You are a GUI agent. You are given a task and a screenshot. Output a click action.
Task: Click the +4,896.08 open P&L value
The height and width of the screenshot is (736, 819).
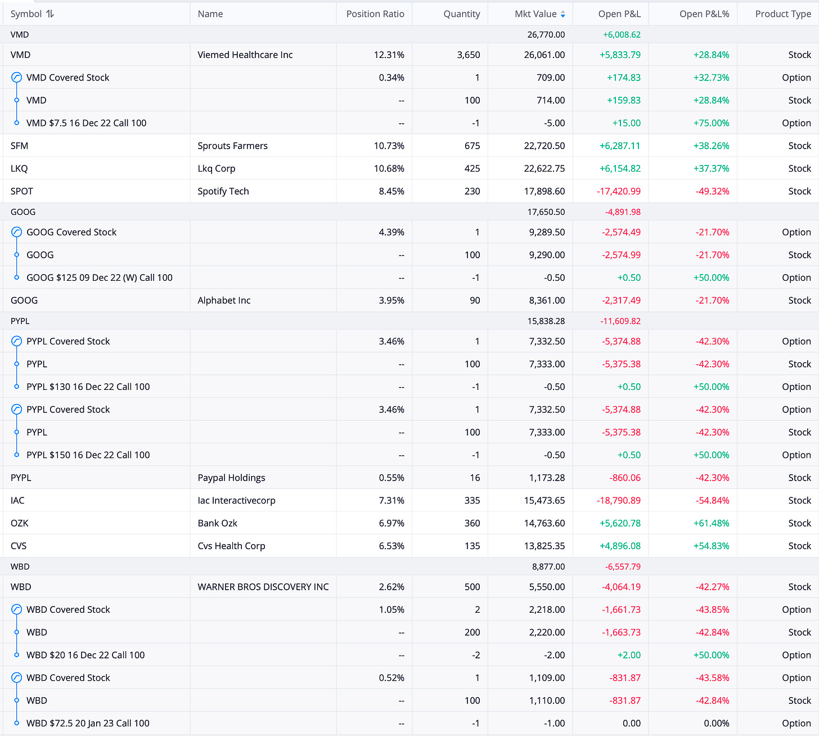[x=620, y=546]
